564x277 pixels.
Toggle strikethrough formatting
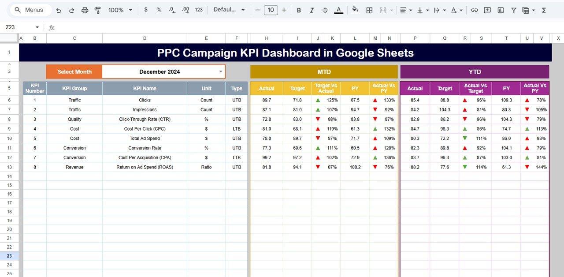pyautogui.click(x=325, y=9)
